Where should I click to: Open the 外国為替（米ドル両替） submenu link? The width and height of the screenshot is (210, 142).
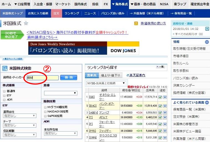click(x=147, y=13)
